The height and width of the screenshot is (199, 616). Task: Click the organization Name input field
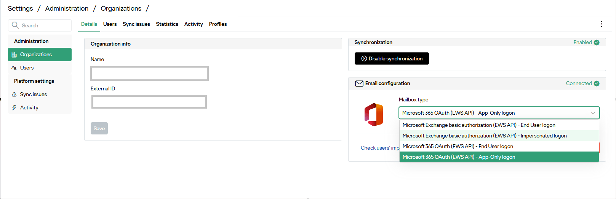(149, 73)
